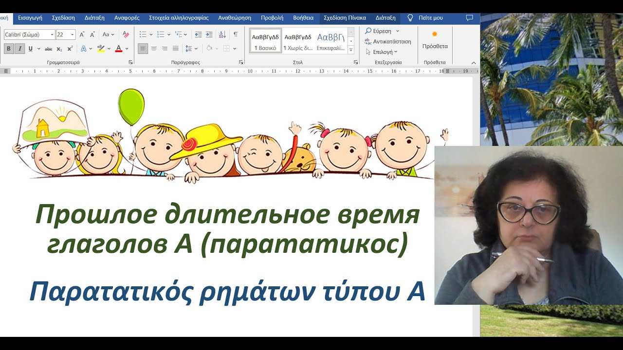The image size is (623, 350).
Task: Increase paragraph indent
Action: pos(209,35)
